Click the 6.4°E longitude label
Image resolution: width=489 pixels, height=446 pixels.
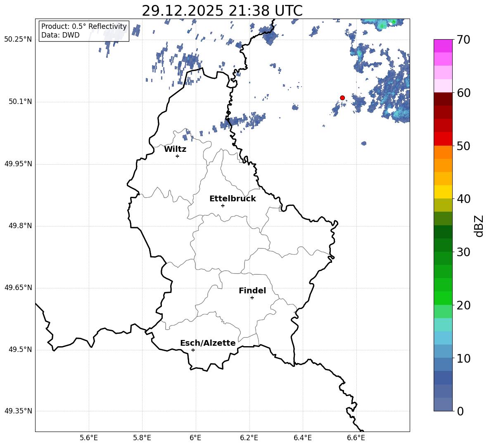pyautogui.click(x=302, y=438)
